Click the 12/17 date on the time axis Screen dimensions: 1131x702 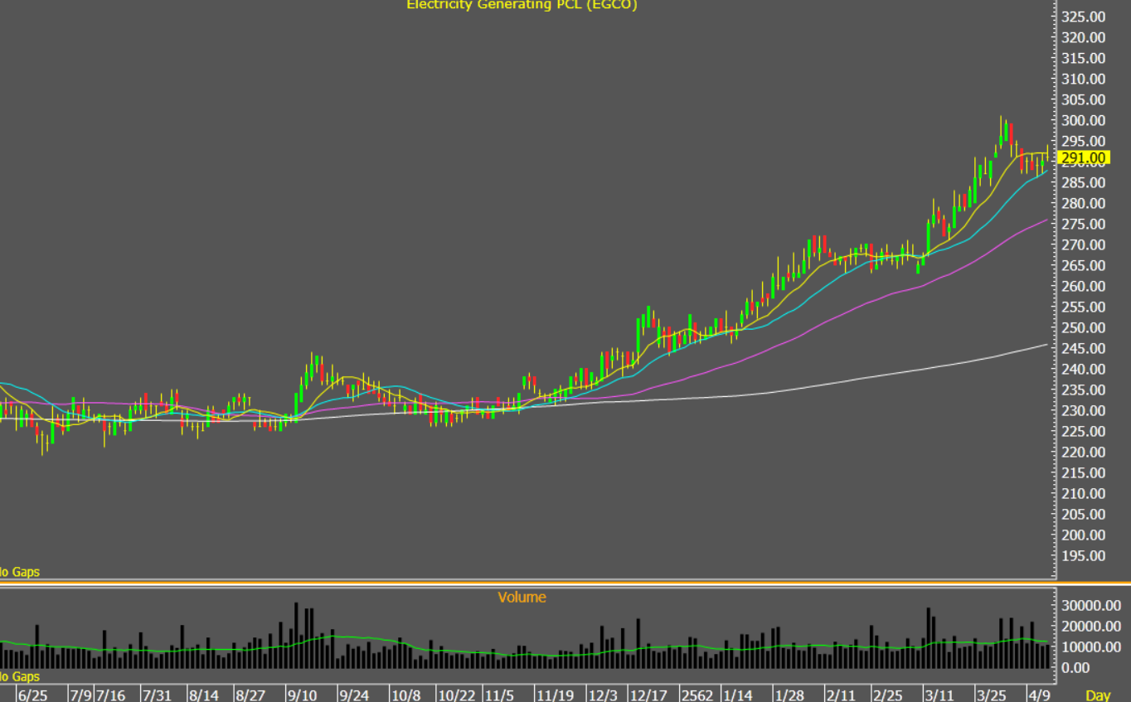coord(649,695)
